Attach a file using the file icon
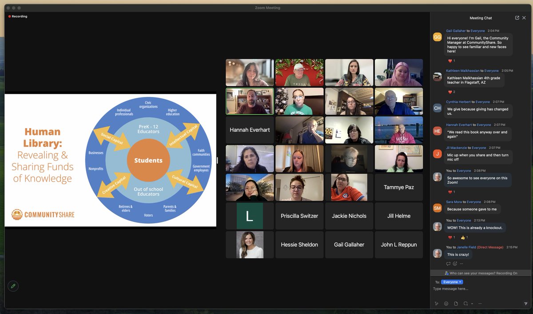533x314 pixels. coord(456,303)
